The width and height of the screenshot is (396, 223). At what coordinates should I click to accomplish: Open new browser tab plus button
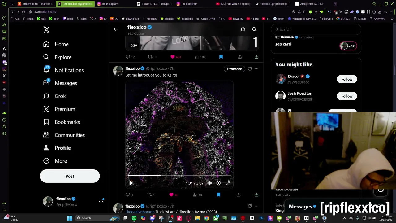335,4
